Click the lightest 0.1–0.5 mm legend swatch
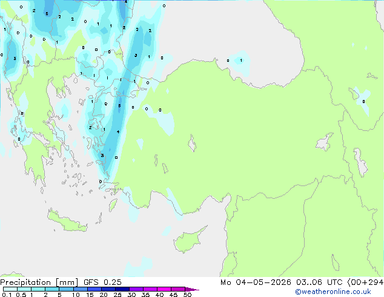Viewport: 384px width, 297px height. coord(10,289)
